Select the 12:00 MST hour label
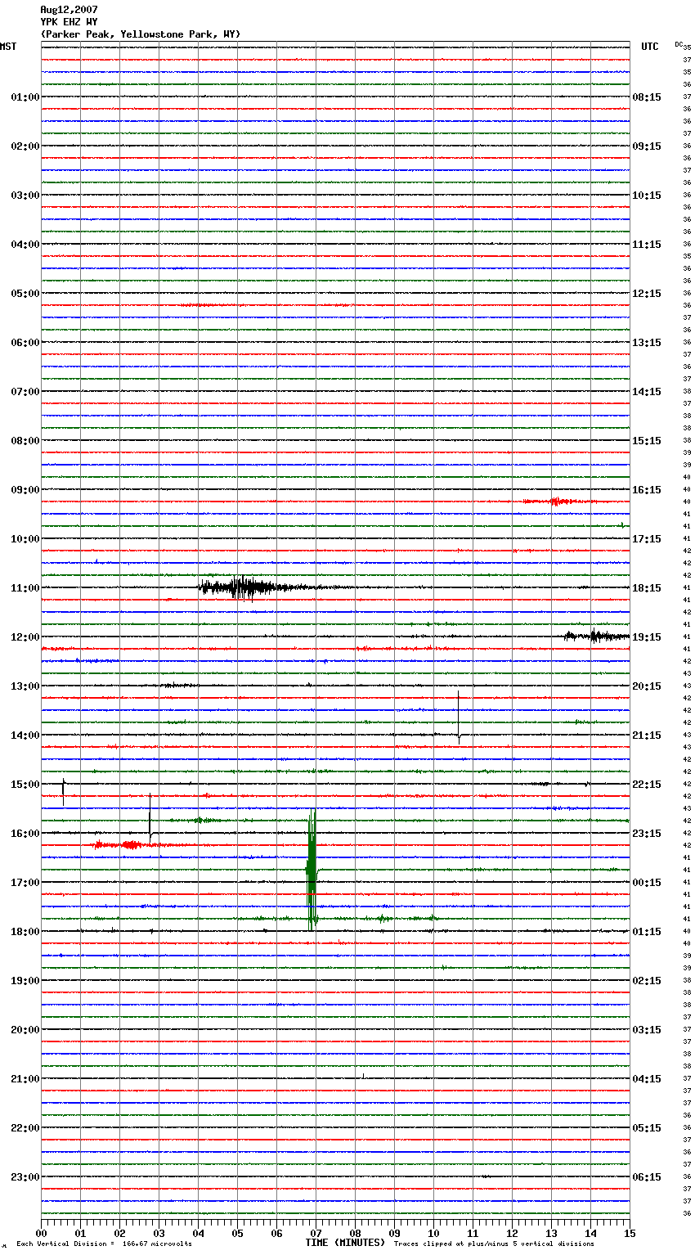Screen dimensions: 695x1255 (25, 637)
